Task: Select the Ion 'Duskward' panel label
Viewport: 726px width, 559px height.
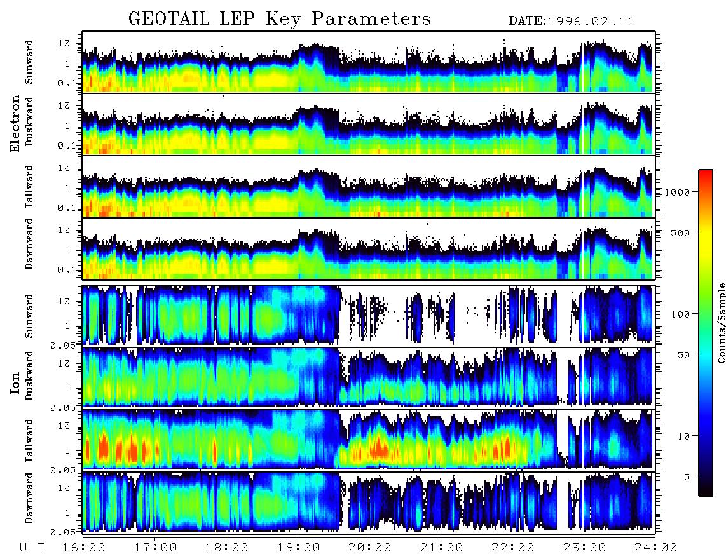Action: tap(30, 375)
